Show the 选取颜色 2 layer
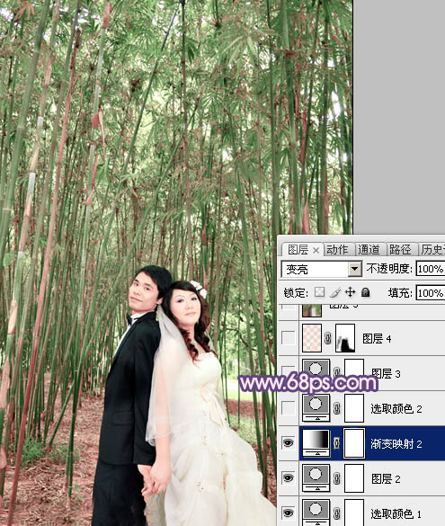The height and width of the screenshot is (526, 445). pyautogui.click(x=288, y=408)
